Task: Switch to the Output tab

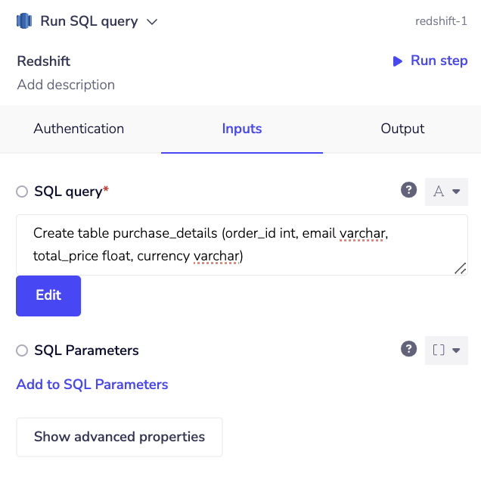Action: click(402, 129)
